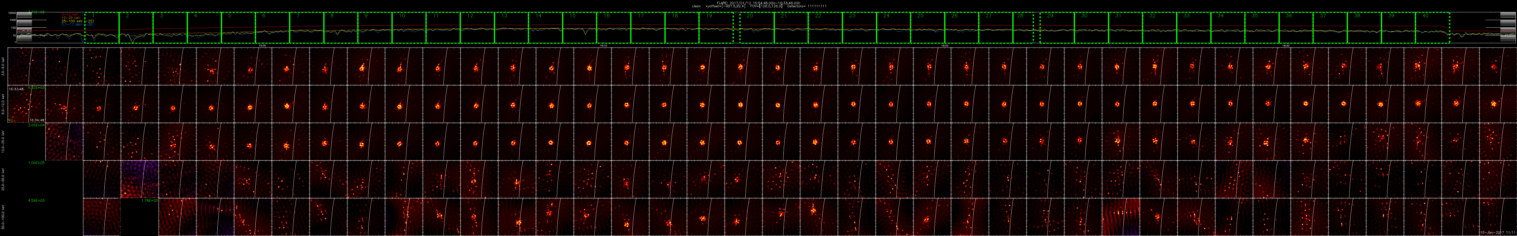Select time interval 17 in the light curve
The height and width of the screenshot is (236, 1517).
[648, 28]
